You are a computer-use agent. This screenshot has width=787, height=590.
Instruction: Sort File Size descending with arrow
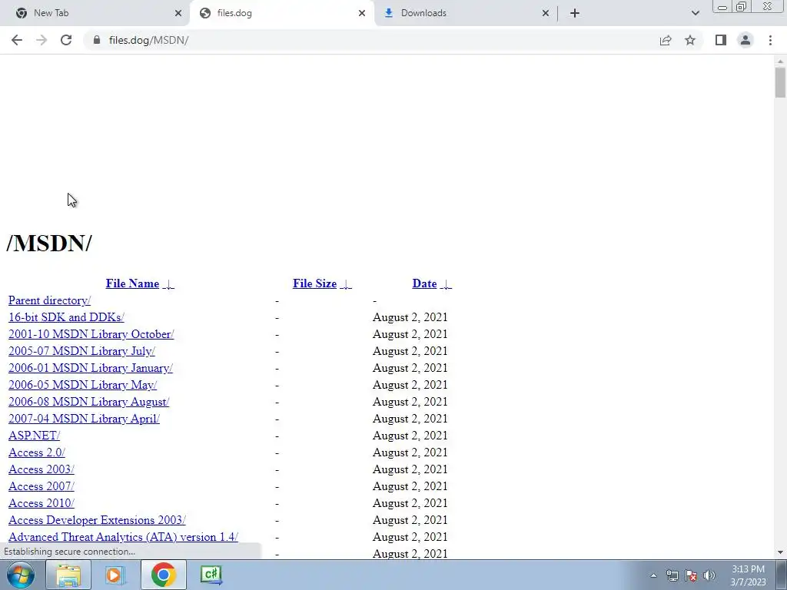(346, 284)
